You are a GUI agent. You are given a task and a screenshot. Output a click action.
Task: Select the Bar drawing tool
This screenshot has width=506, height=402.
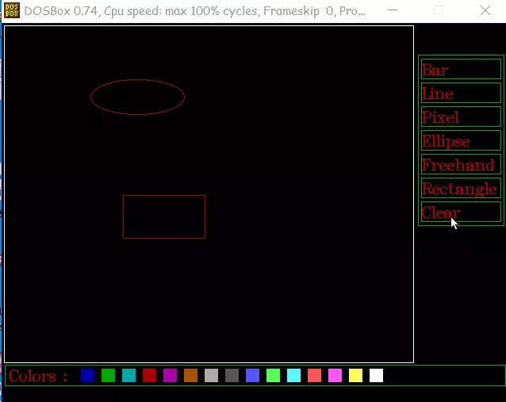coord(461,69)
